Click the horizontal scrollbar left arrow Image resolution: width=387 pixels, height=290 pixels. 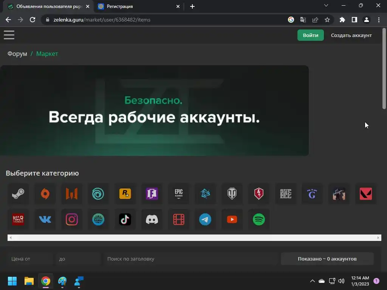(11, 238)
